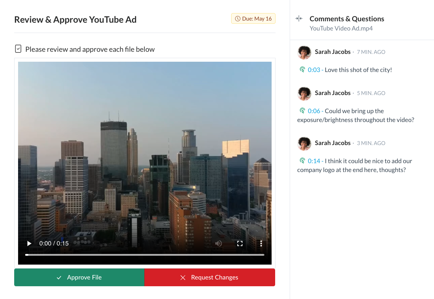
Task: Click the Due: May 16 badge
Action: 253,19
